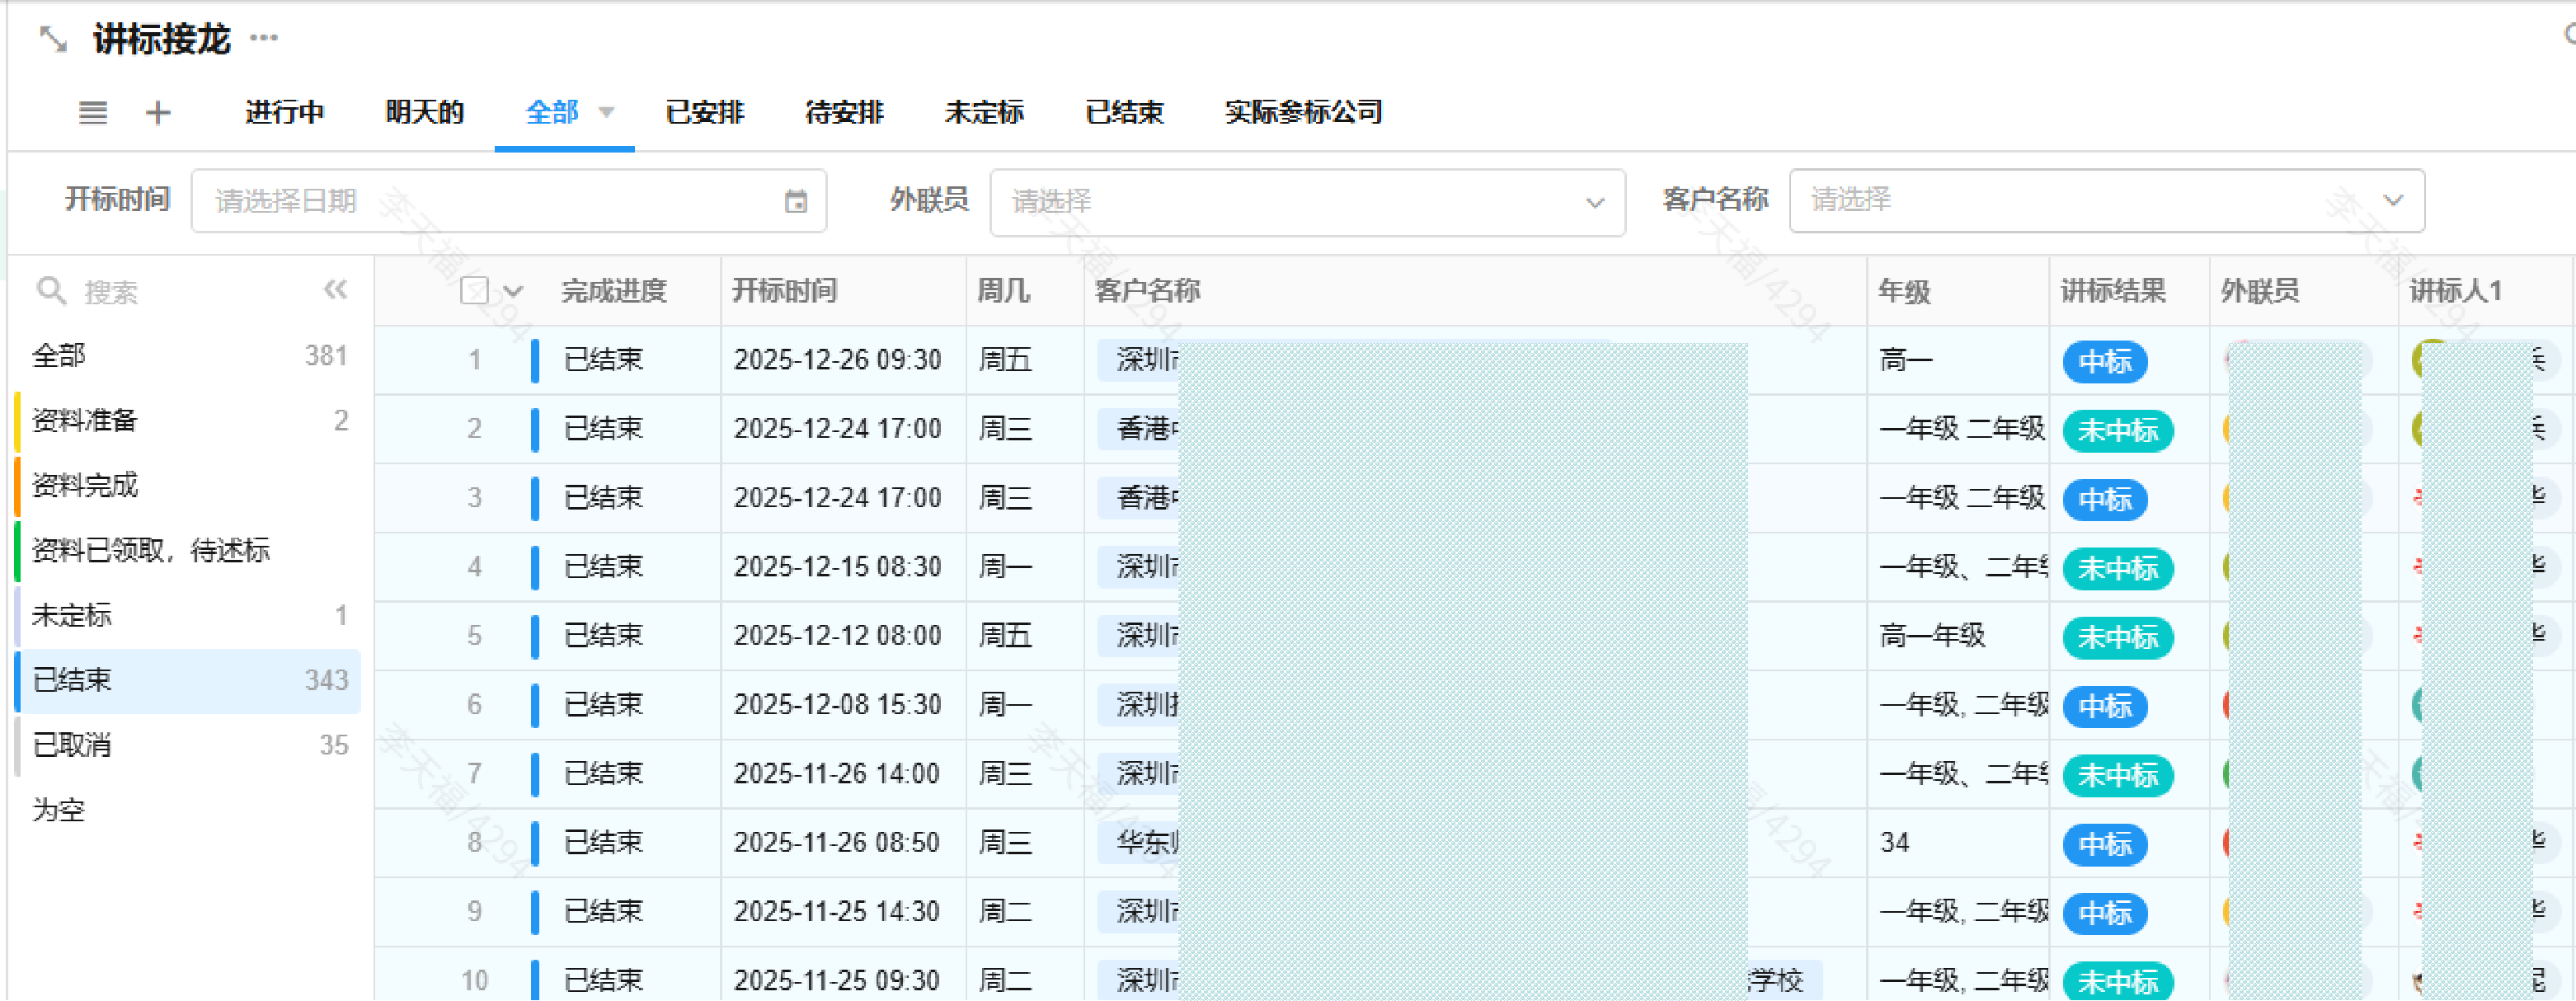Screen dimensions: 2576x1001
Task: Open dropdown arrow on 全部 tab
Action: pos(606,112)
